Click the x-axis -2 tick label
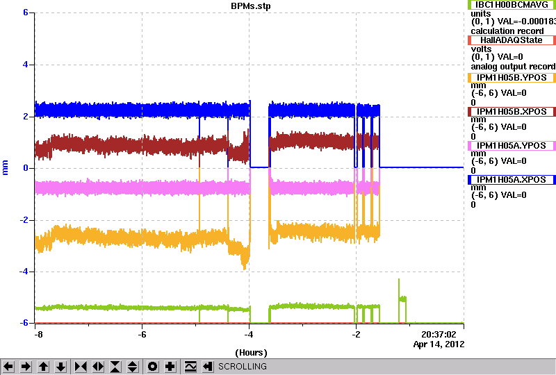The height and width of the screenshot is (375, 556). point(356,335)
